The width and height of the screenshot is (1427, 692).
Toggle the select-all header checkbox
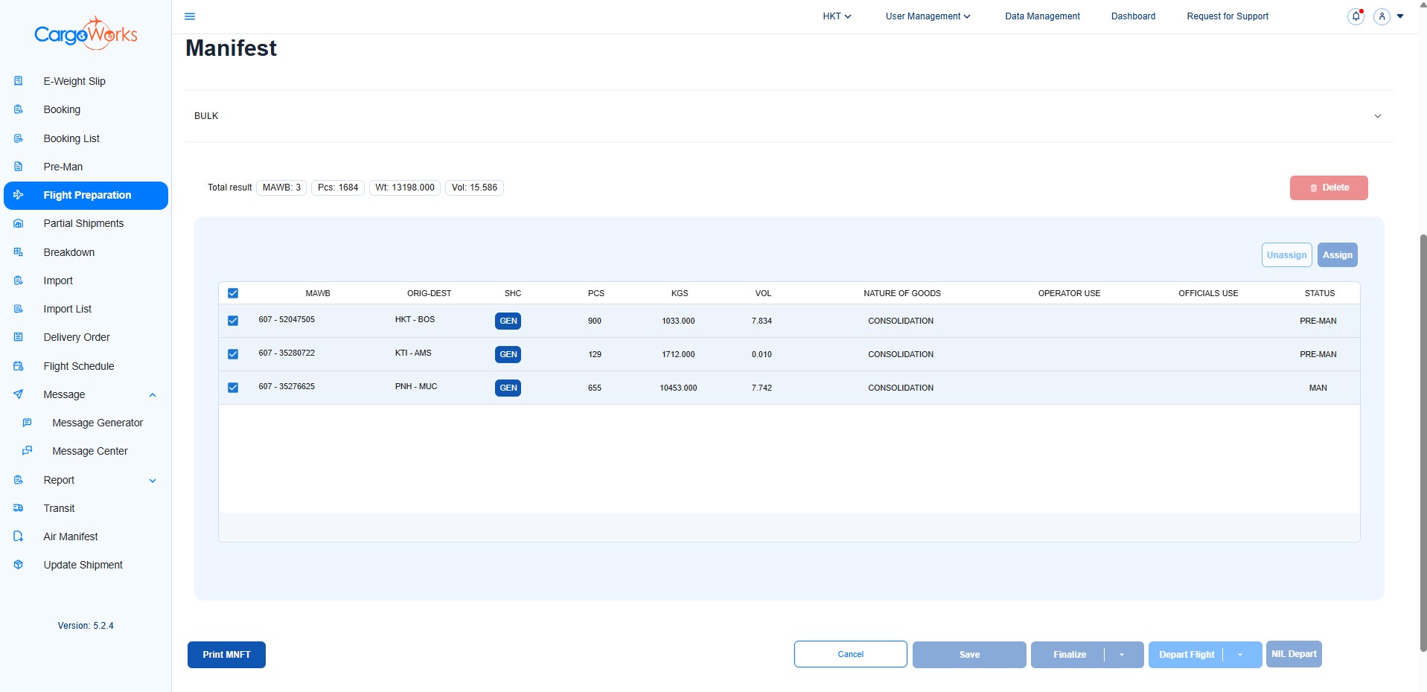click(233, 293)
